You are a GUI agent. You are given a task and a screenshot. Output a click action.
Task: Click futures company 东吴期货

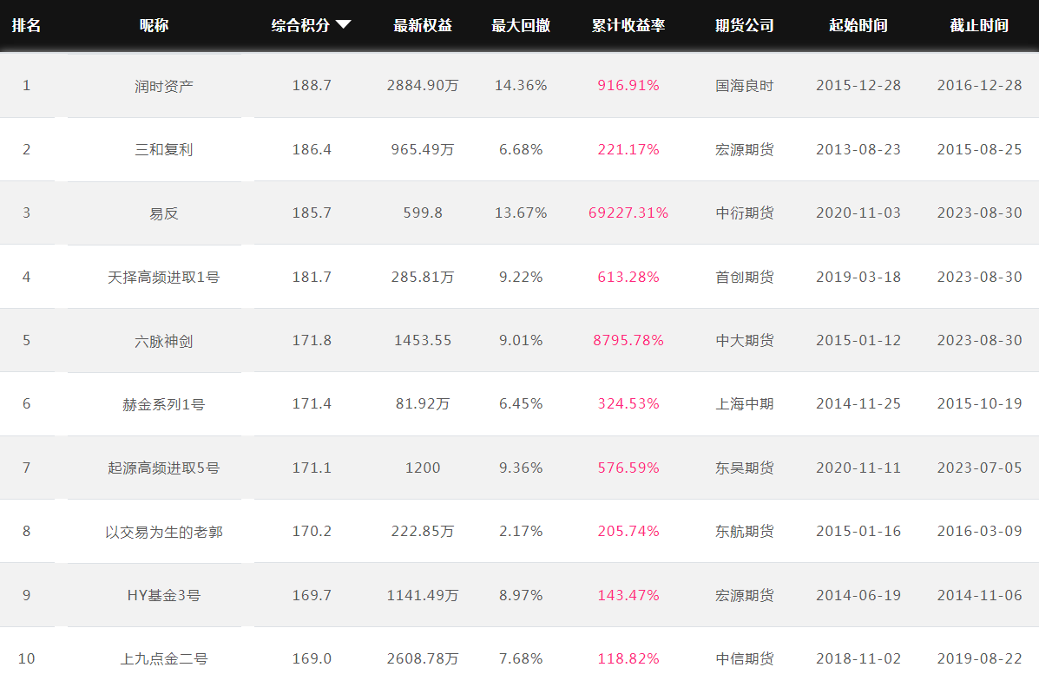(745, 468)
